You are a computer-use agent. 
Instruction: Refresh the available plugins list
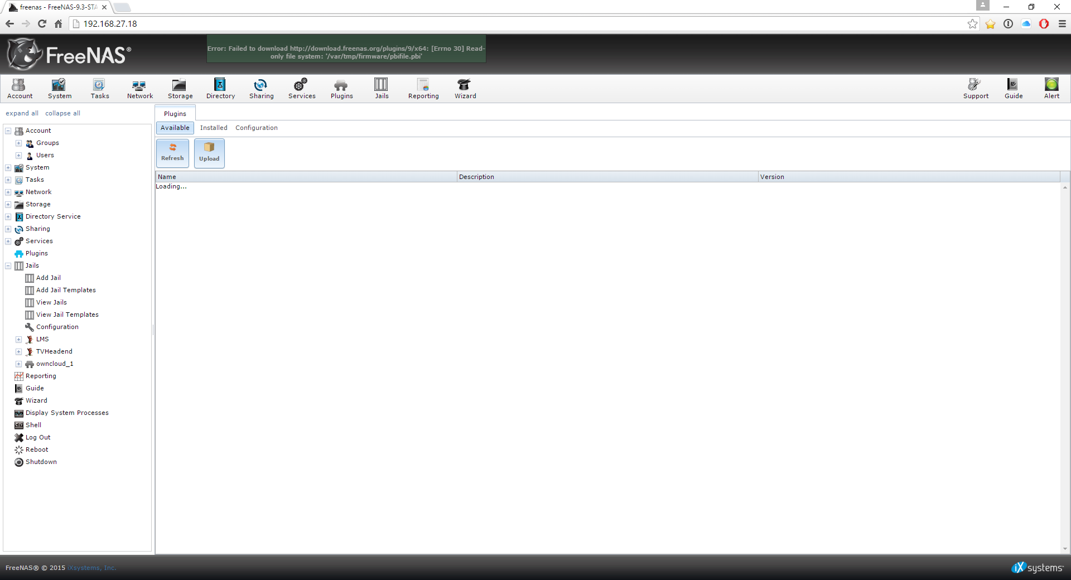(x=172, y=153)
